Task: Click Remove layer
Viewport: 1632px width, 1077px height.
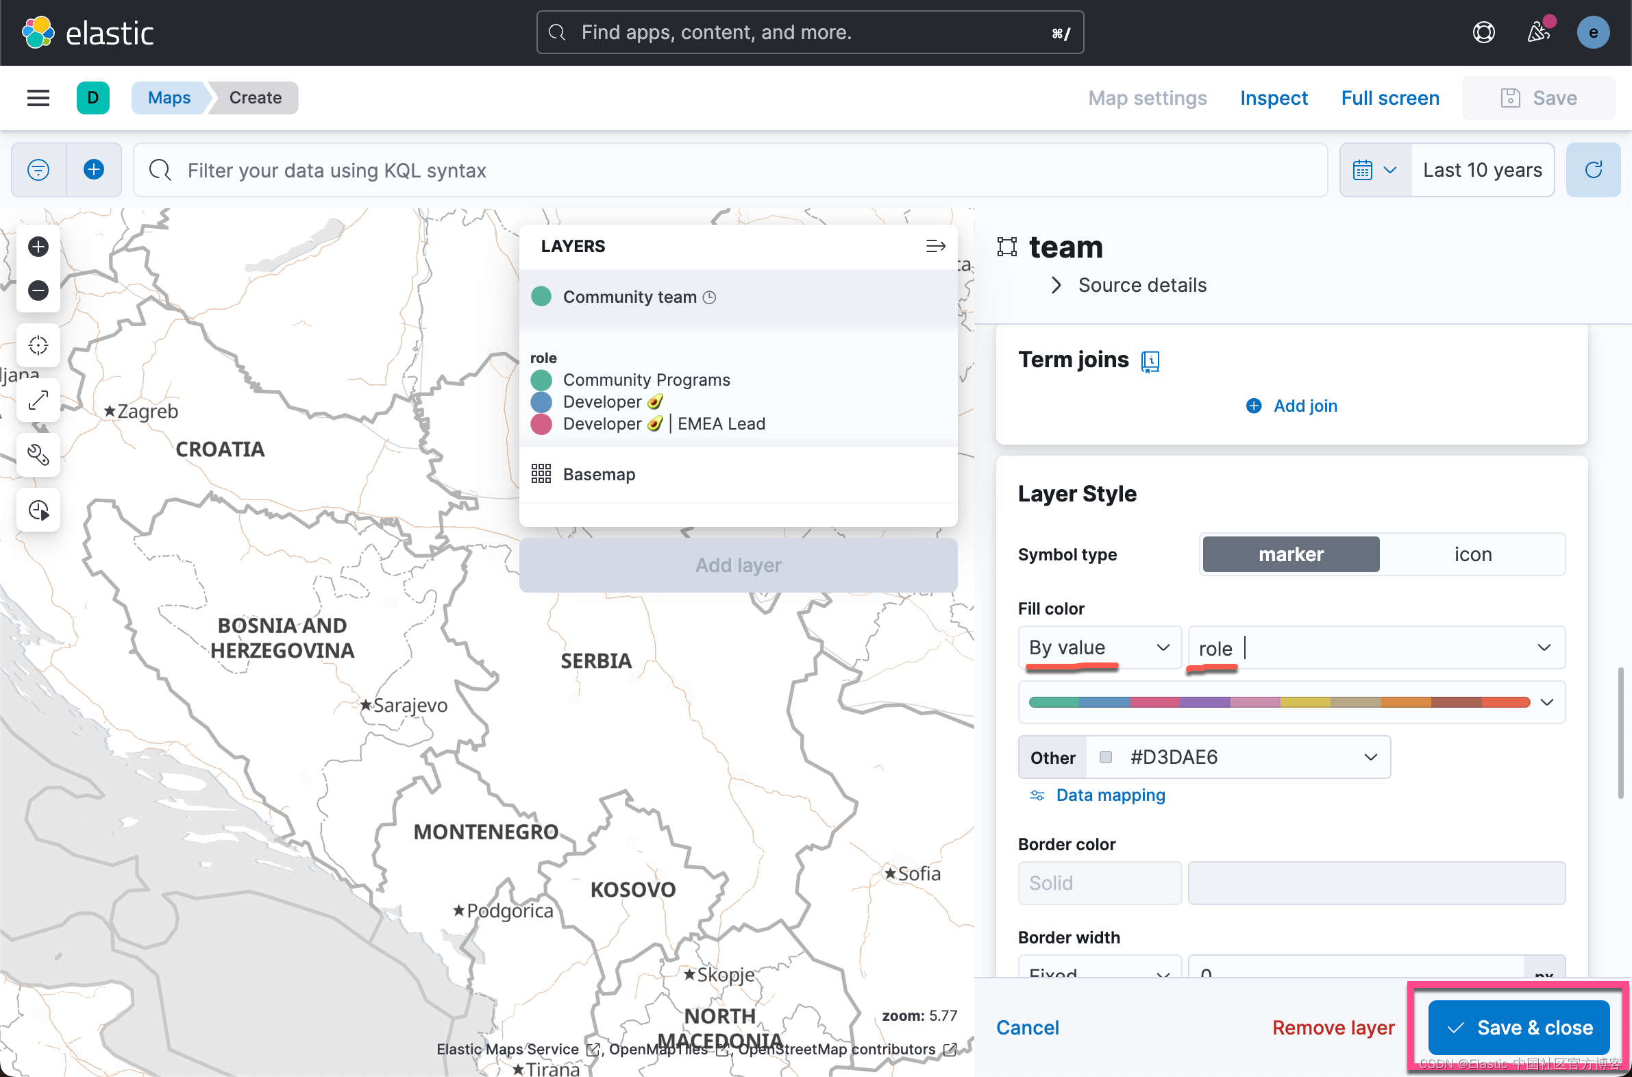Action: [1333, 1027]
